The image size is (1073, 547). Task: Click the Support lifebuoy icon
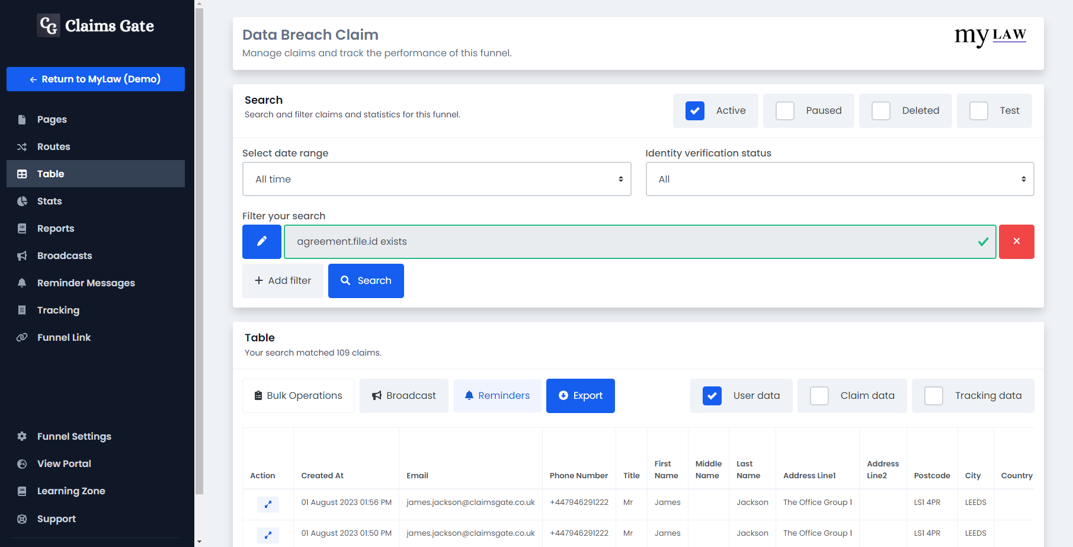(x=22, y=519)
